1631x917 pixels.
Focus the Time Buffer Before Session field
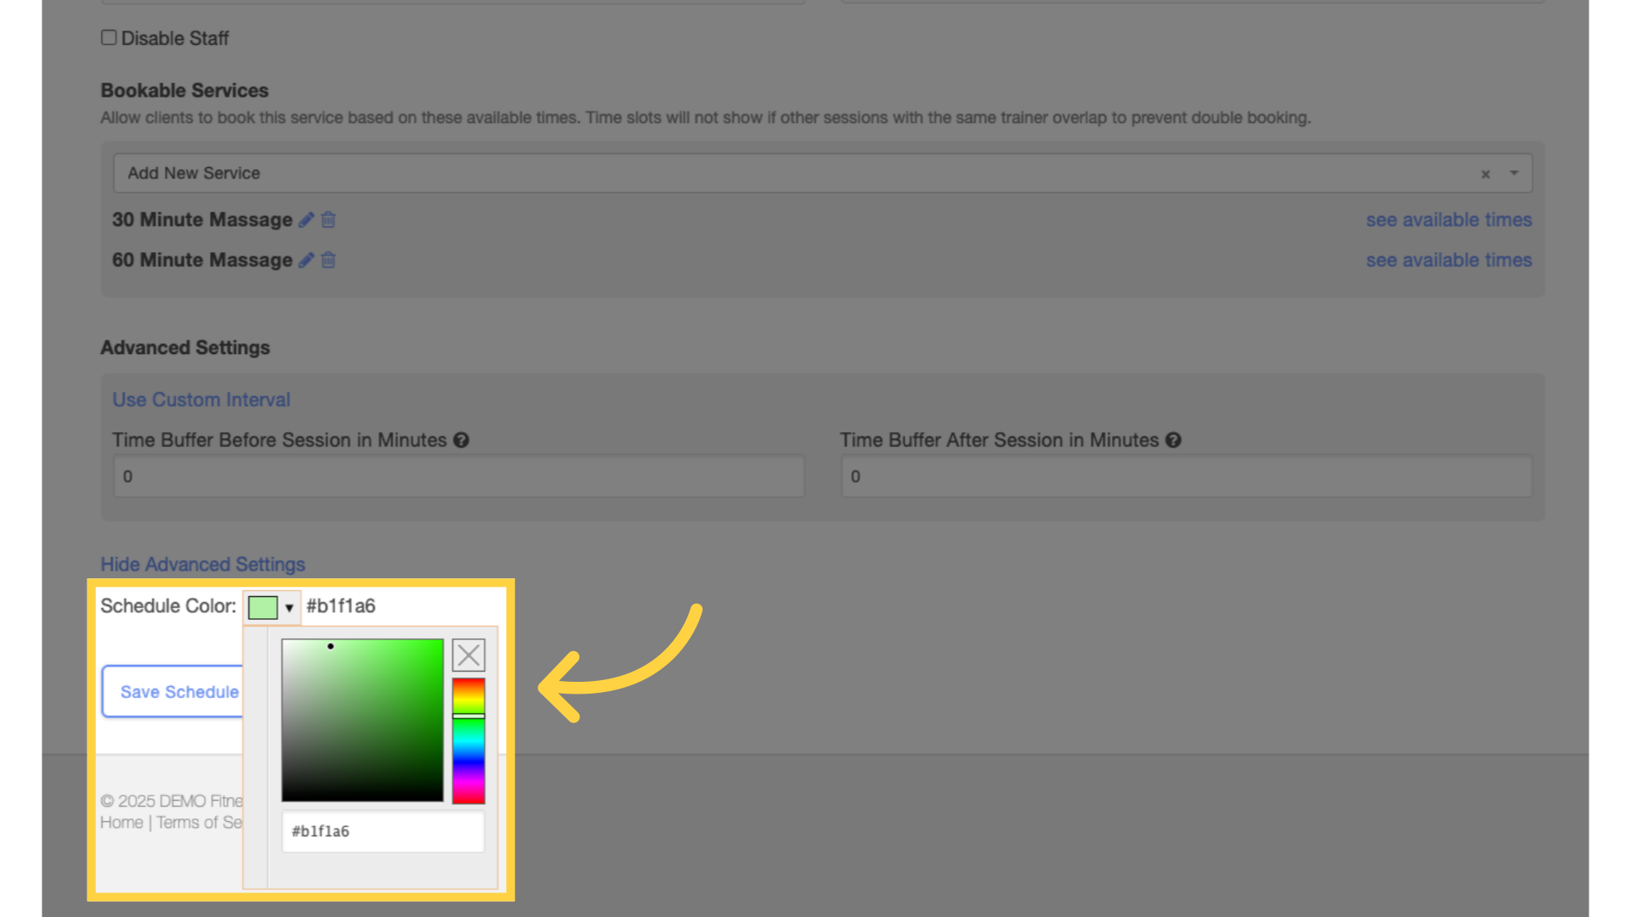(459, 476)
